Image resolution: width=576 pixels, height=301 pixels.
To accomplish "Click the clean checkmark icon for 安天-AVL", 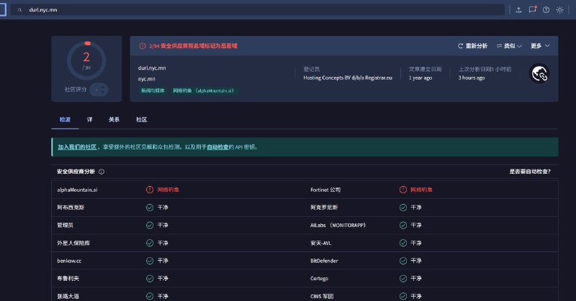I will pyautogui.click(x=403, y=243).
